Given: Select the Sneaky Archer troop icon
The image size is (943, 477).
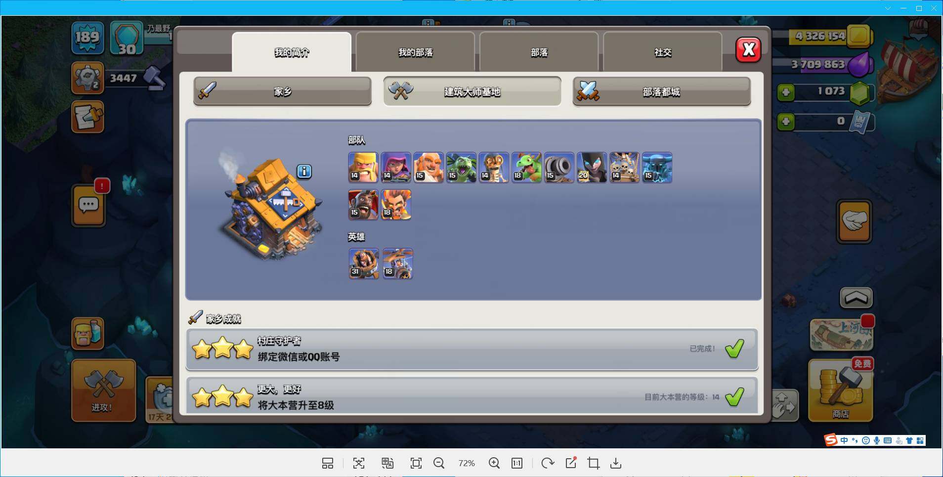Looking at the screenshot, I should (x=396, y=168).
